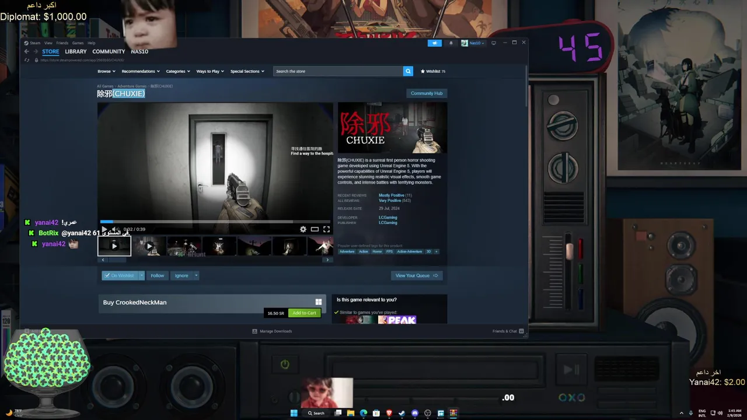Show hidden tray icons chevron
The width and height of the screenshot is (747, 420).
coord(681,413)
